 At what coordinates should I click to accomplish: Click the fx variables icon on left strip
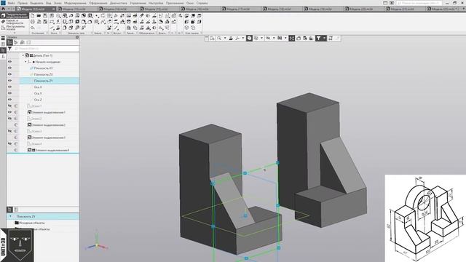[3, 57]
